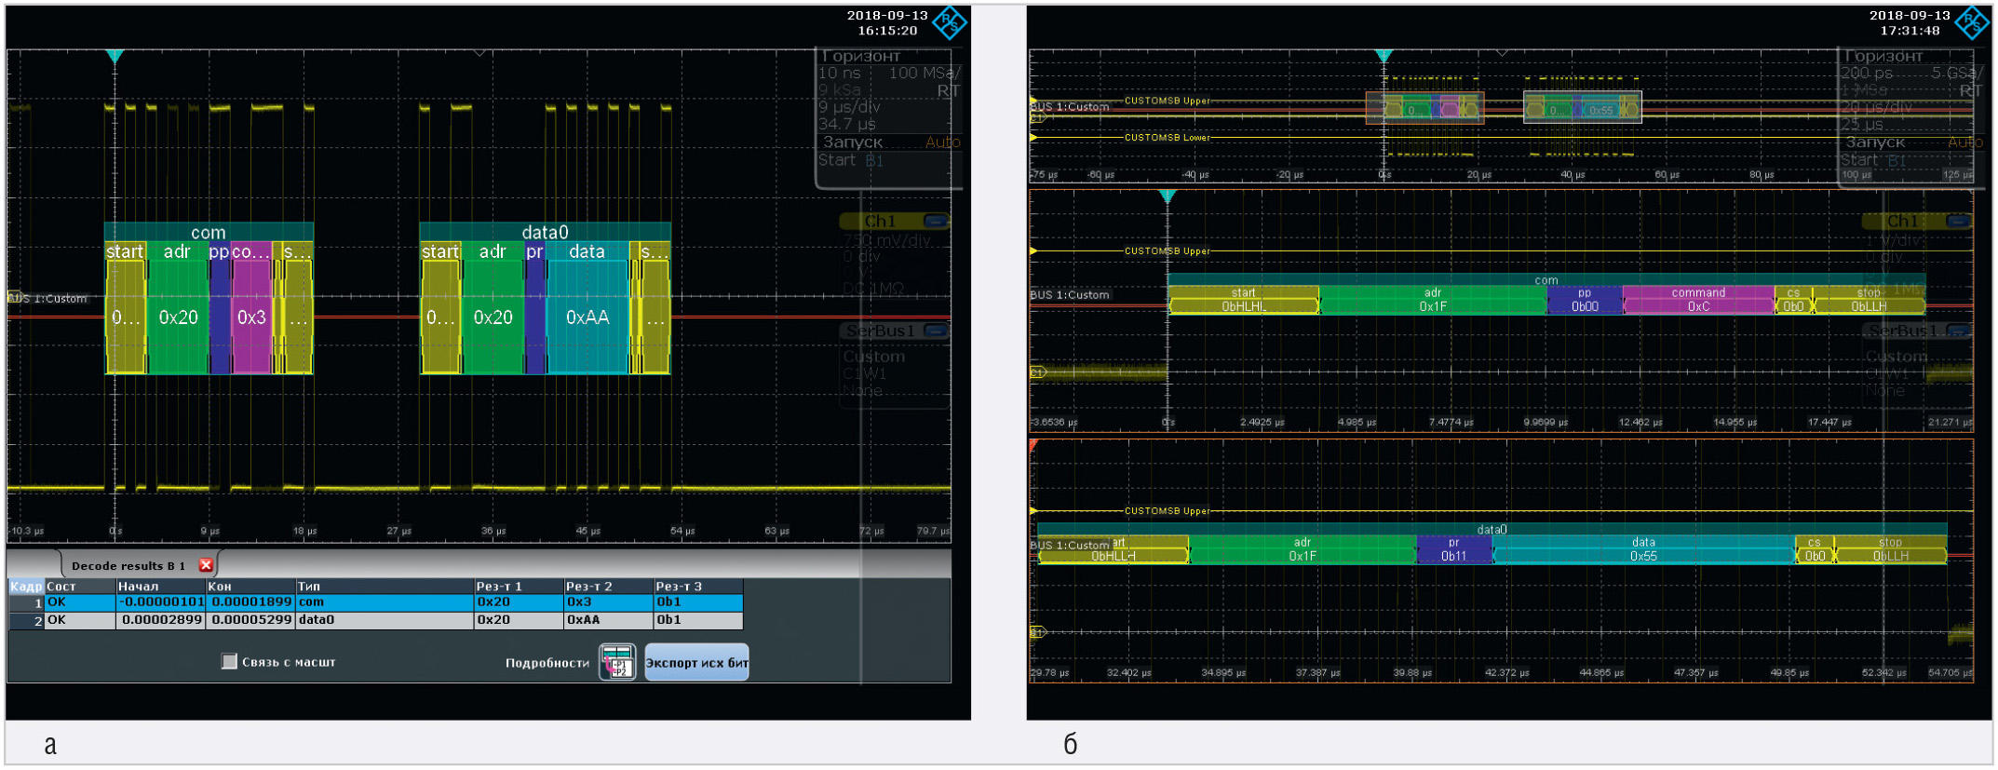The width and height of the screenshot is (1998, 770).
Task: Open the Подробности details table icon
Action: coord(617,662)
